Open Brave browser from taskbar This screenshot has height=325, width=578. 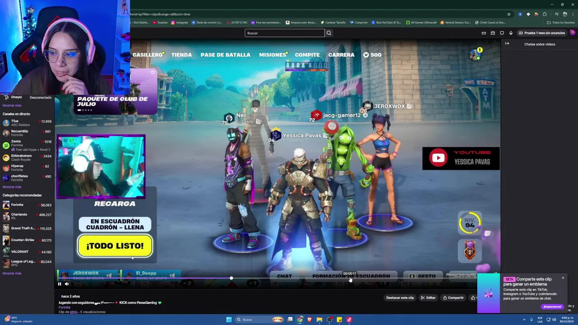pyautogui.click(x=309, y=320)
